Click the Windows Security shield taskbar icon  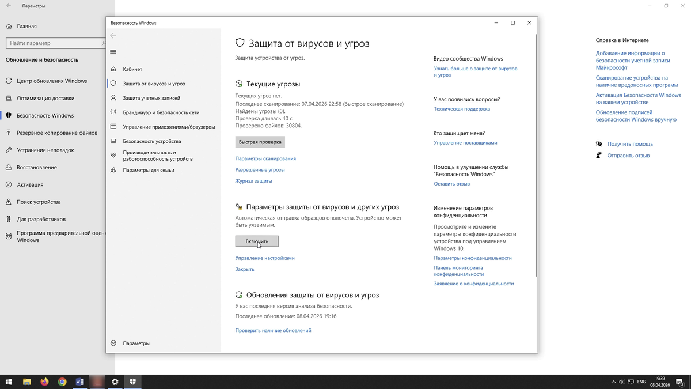click(x=132, y=382)
